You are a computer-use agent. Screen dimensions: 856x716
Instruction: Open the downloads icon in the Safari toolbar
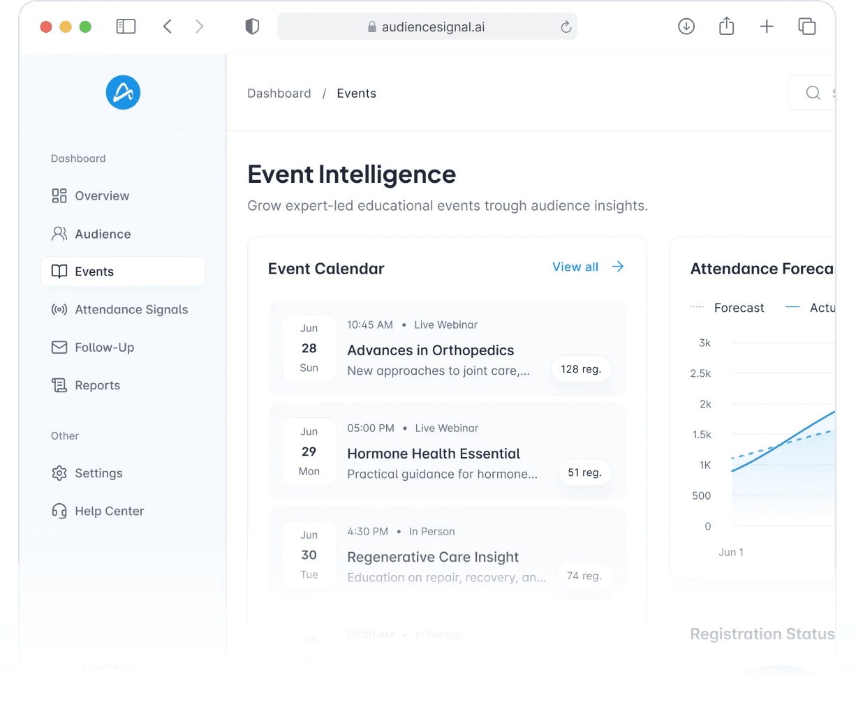point(686,27)
